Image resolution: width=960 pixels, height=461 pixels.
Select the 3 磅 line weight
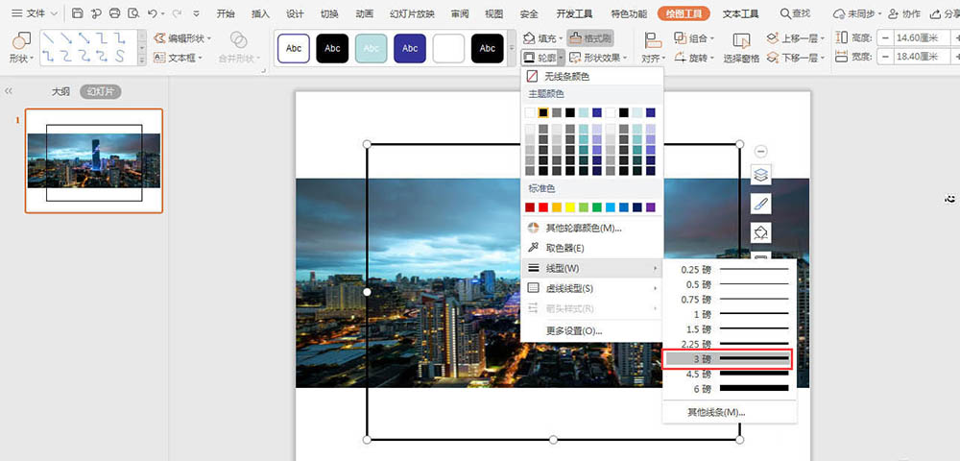pyautogui.click(x=726, y=359)
